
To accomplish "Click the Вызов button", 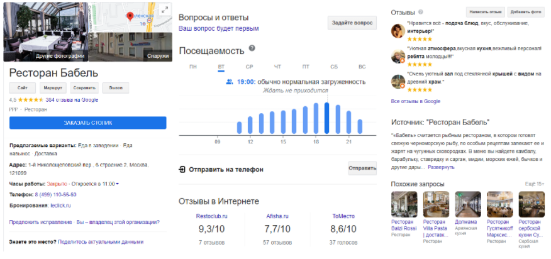I will click(116, 88).
